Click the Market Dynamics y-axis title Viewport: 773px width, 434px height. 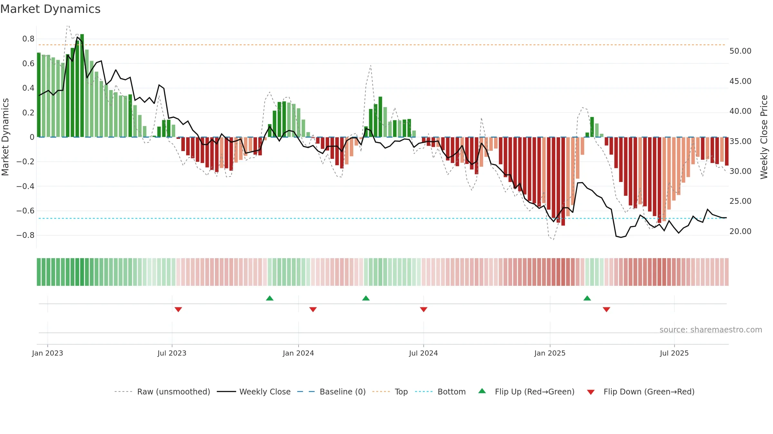click(5, 137)
